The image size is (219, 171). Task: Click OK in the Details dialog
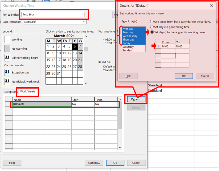coord(184,76)
